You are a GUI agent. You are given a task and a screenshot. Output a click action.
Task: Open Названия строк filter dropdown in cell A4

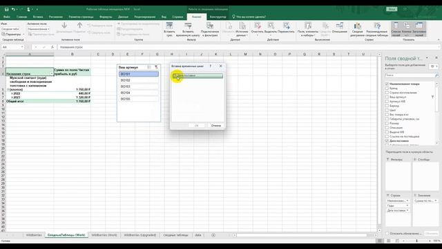(52, 74)
